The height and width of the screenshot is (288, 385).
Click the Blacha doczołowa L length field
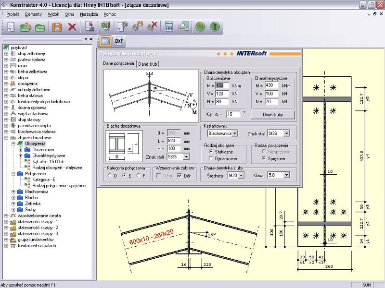click(x=174, y=141)
